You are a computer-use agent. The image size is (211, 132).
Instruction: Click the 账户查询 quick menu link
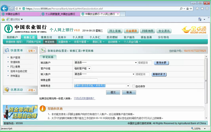(15, 58)
